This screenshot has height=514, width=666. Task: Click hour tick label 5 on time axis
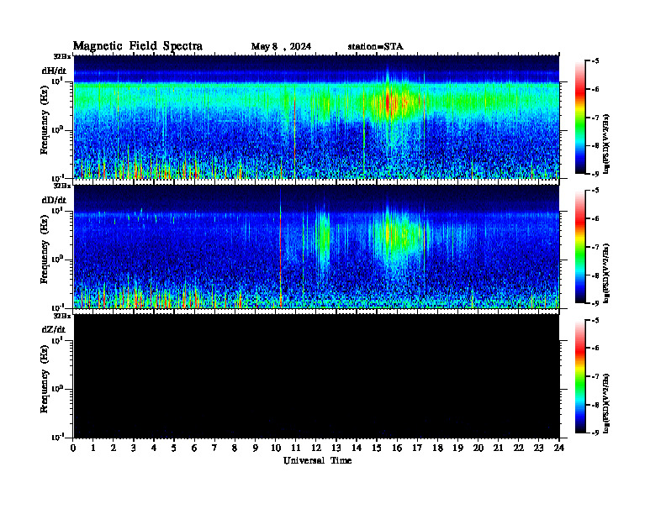tap(174, 448)
